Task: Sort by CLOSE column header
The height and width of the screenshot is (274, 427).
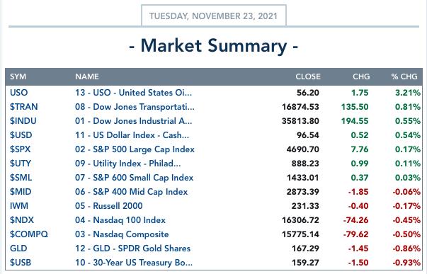Action: pyautogui.click(x=308, y=76)
